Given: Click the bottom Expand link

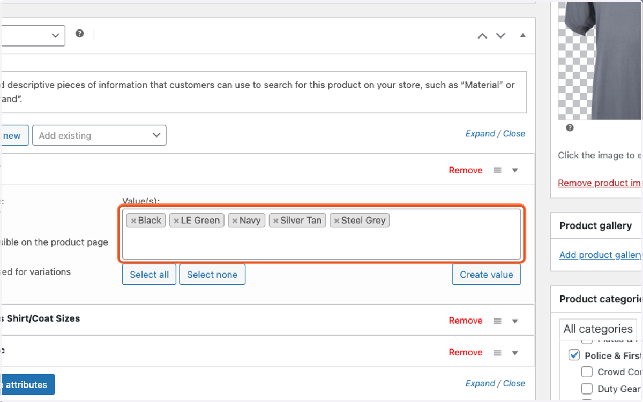Looking at the screenshot, I should pos(480,383).
